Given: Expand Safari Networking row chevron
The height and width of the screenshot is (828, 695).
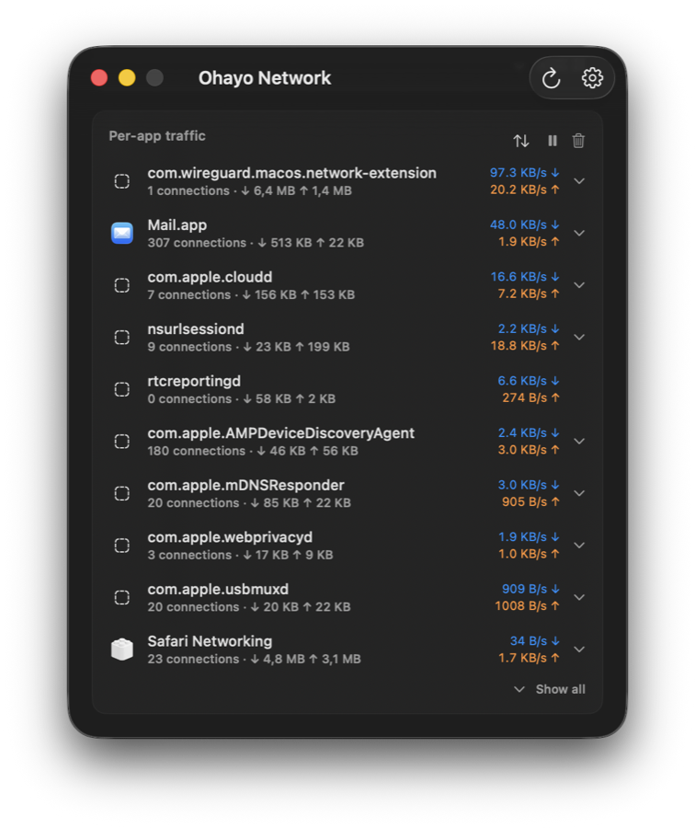Looking at the screenshot, I should click(x=579, y=649).
